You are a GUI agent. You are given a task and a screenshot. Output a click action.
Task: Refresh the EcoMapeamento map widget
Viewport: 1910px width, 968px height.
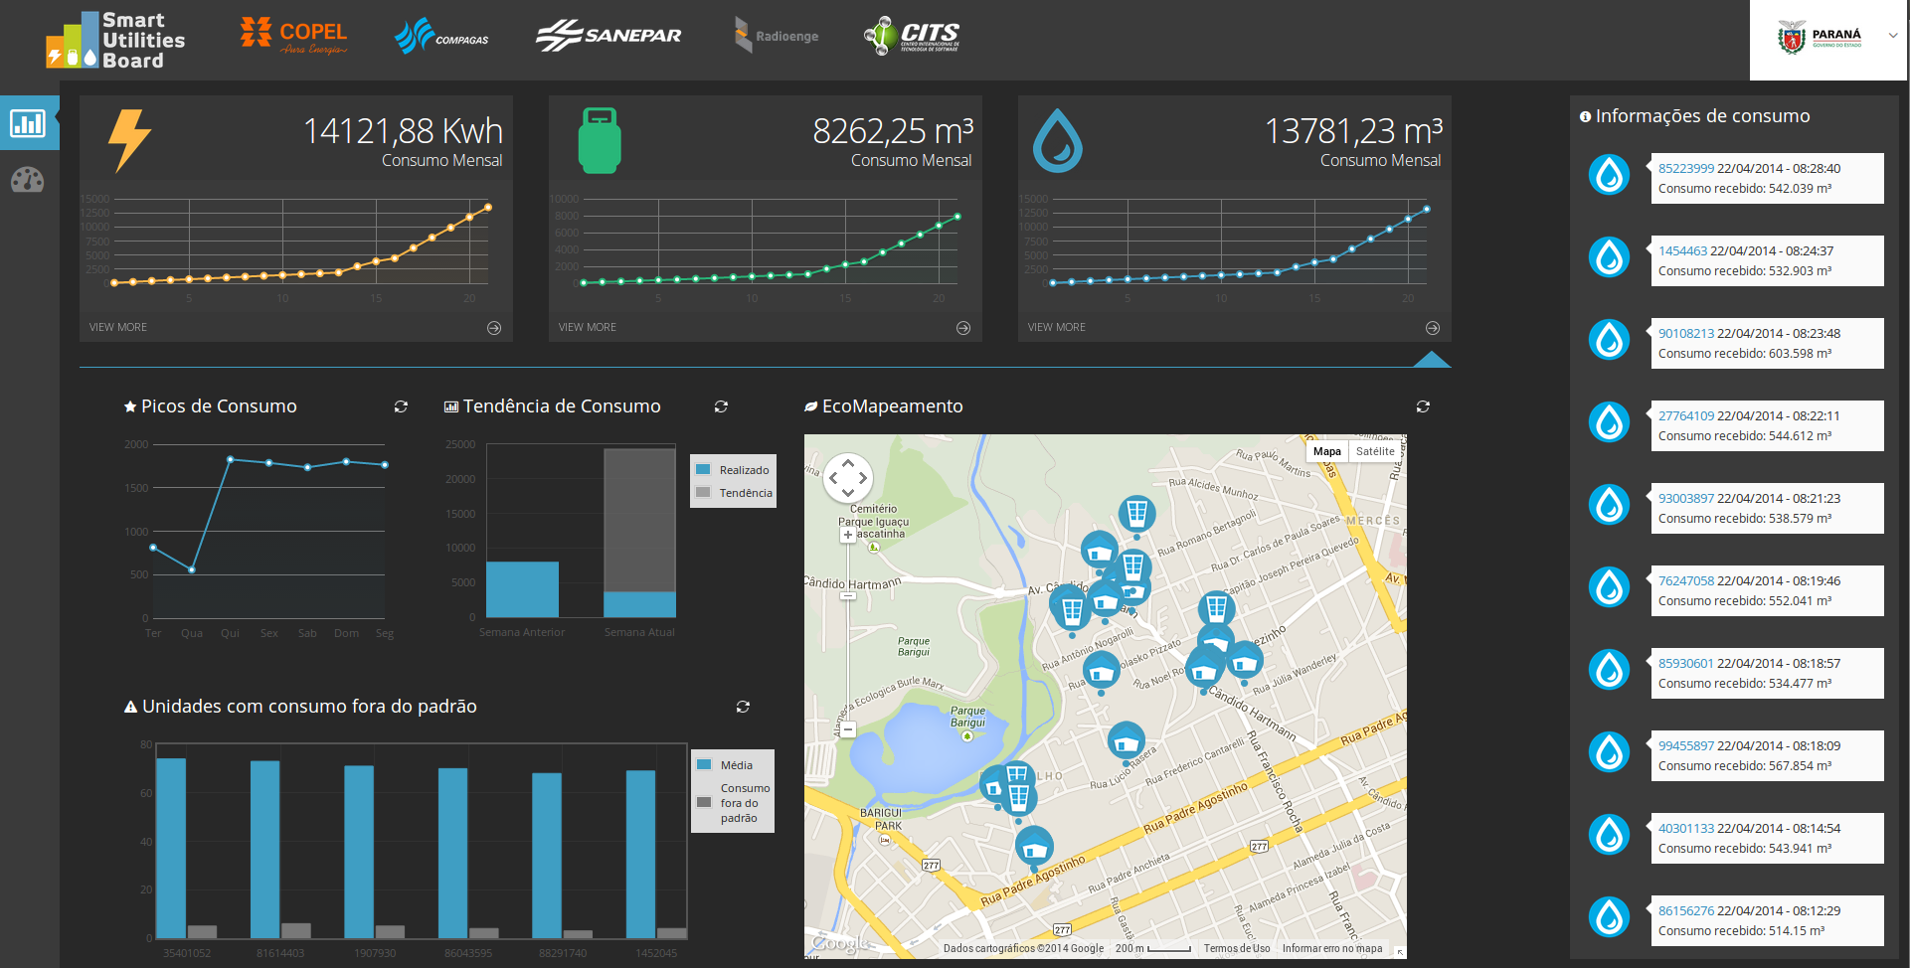point(1423,406)
